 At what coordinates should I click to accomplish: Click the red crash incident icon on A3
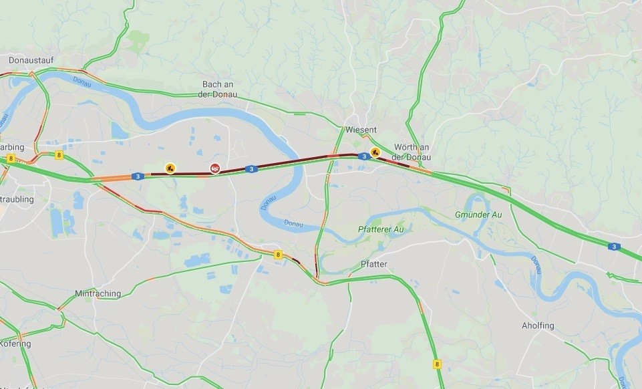215,168
